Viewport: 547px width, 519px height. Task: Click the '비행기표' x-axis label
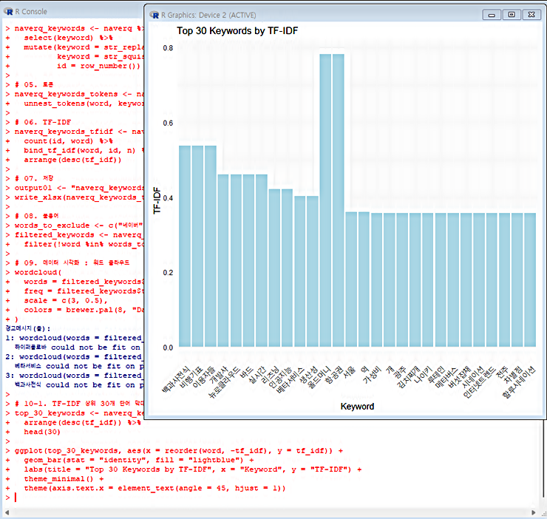pyautogui.click(x=191, y=377)
